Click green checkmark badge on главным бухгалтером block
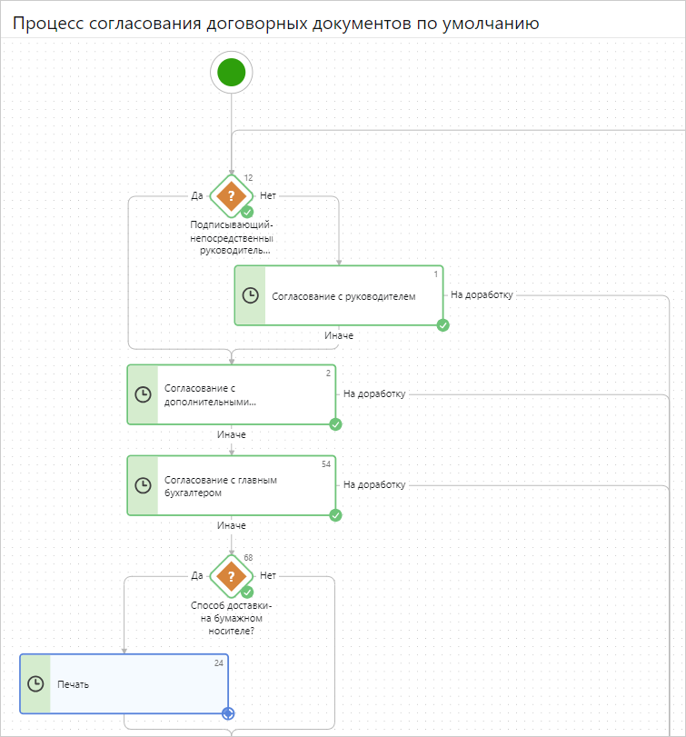 point(335,515)
